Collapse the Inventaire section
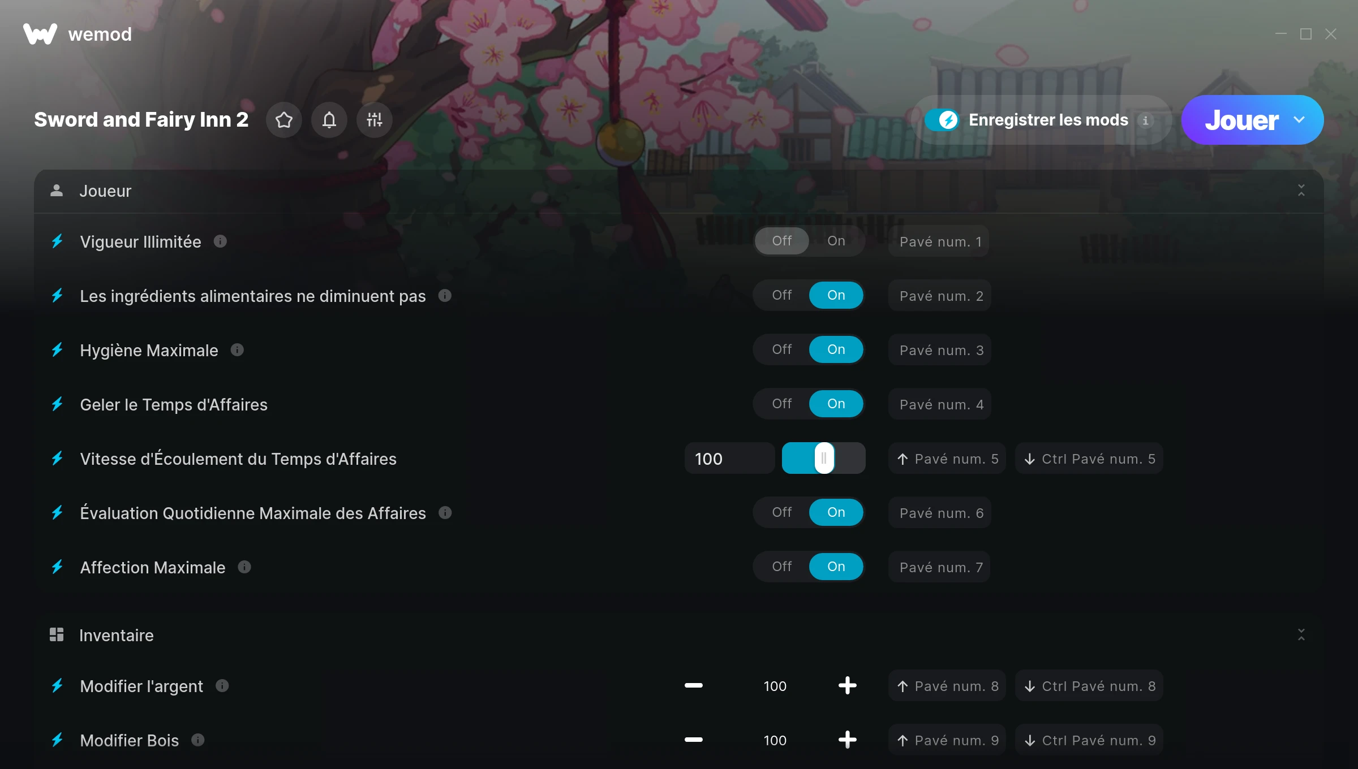 click(x=1301, y=635)
